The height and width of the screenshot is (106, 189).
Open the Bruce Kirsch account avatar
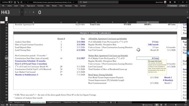pos(165,2)
